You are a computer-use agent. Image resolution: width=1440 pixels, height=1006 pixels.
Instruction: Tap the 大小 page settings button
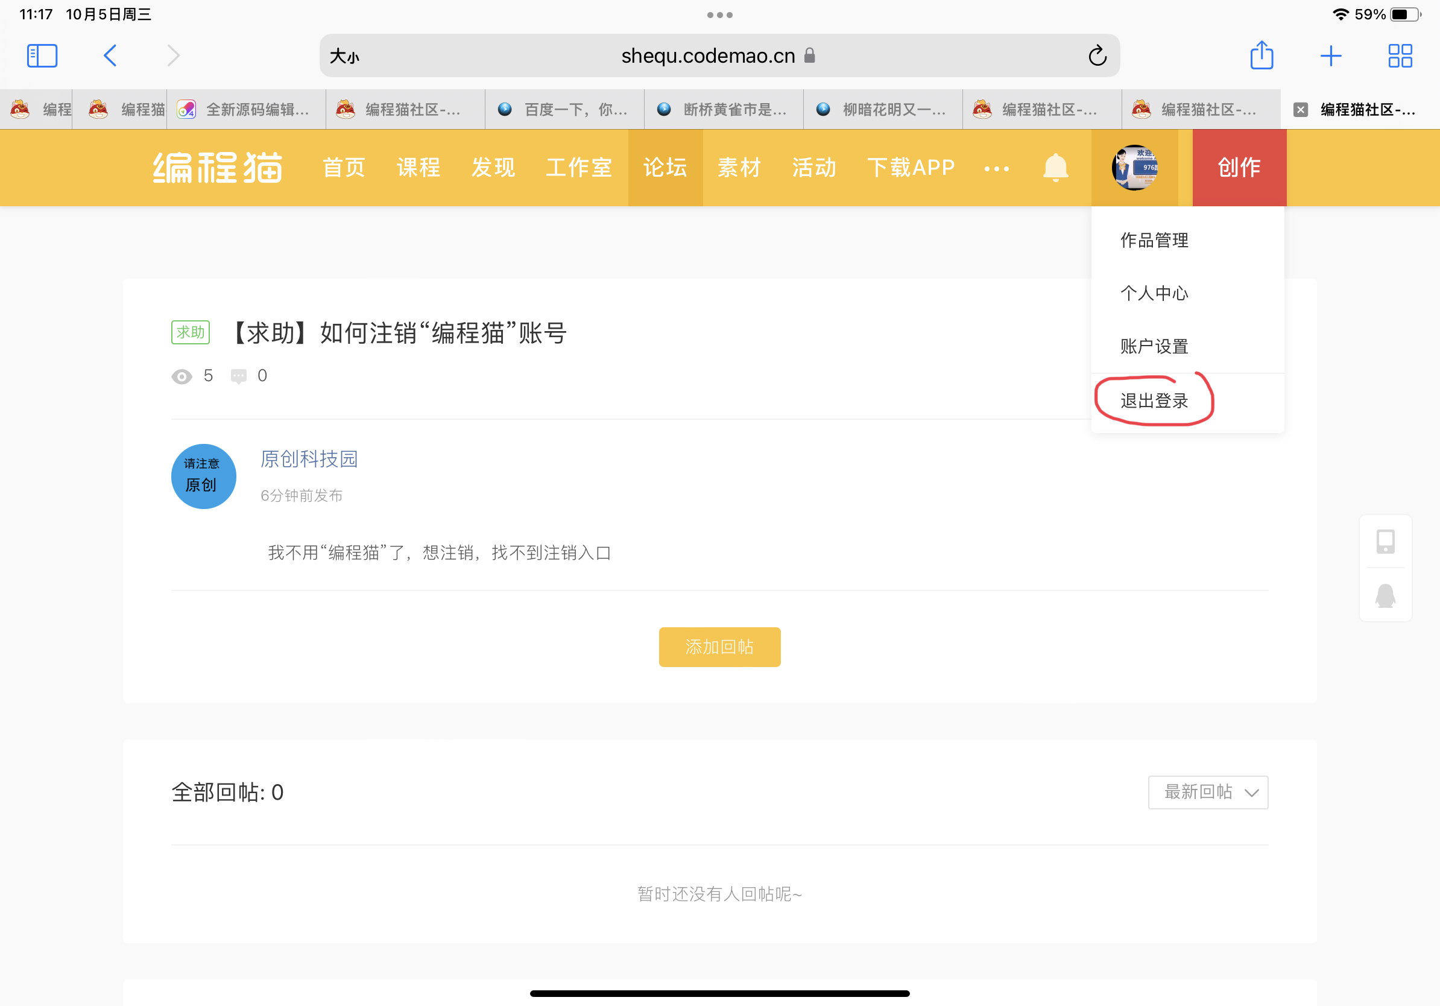(344, 57)
